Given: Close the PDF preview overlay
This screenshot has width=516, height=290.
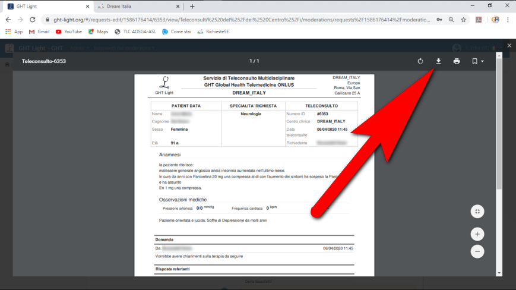Looking at the screenshot, I should pos(509,45).
